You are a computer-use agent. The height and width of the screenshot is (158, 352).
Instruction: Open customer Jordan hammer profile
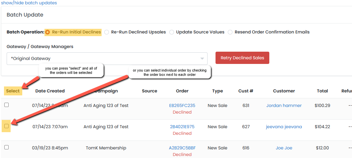[x=284, y=106]
